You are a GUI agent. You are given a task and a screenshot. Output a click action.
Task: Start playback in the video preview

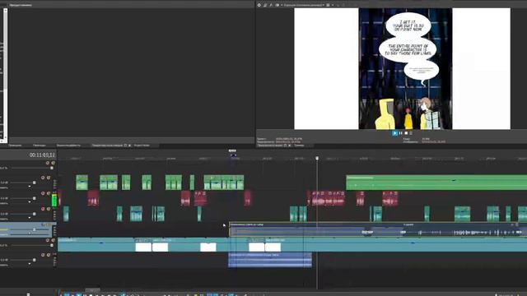tap(394, 133)
